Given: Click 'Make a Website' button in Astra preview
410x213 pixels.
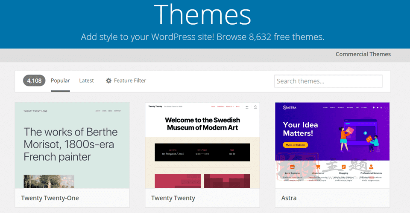Looking at the screenshot, I should click(295, 145).
